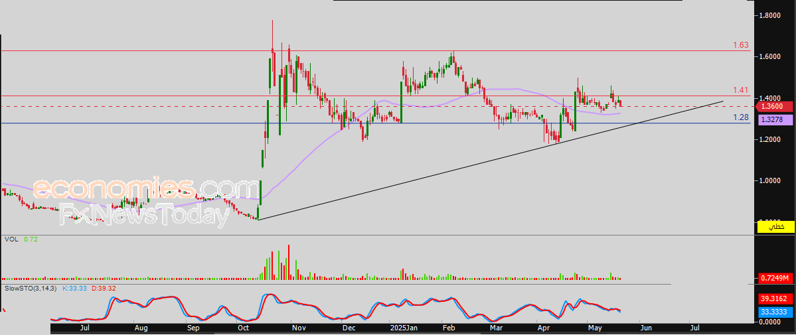The width and height of the screenshot is (796, 335).
Task: Click the red 0.7249M volume tag
Action: (x=775, y=277)
